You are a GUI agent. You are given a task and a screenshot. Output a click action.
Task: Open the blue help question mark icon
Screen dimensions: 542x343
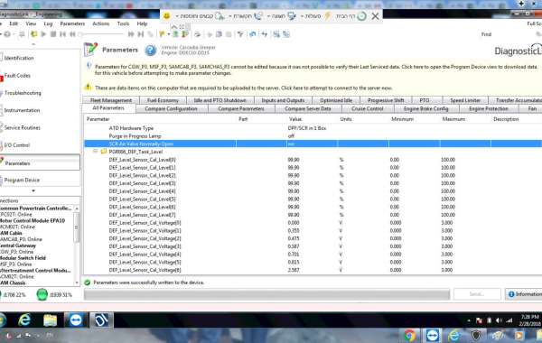[150, 51]
